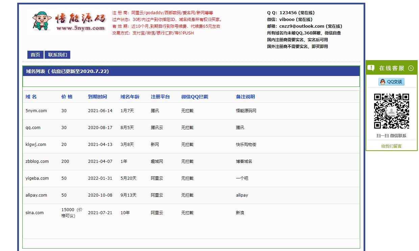
Task: Click the QQ number 123456
Action: pyautogui.click(x=288, y=13)
